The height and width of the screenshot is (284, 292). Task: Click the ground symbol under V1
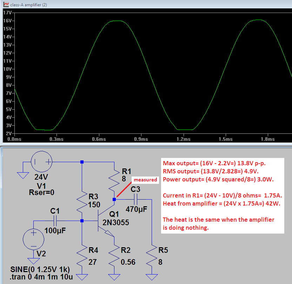(x=23, y=175)
